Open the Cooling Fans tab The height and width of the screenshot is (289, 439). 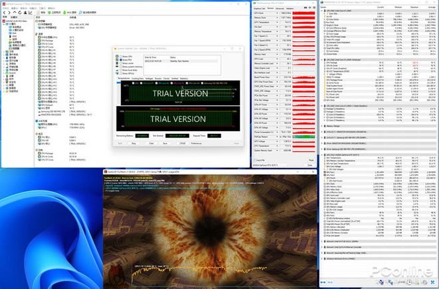pyautogui.click(x=137, y=78)
